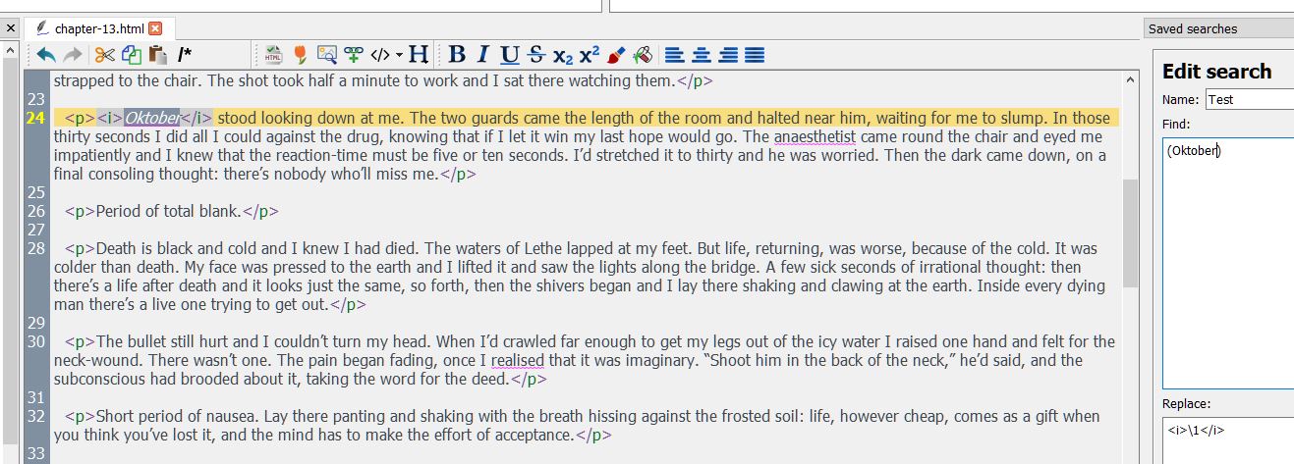Click scroll-up arrow left of toolbar
The image size is (1294, 464).
[x=11, y=51]
